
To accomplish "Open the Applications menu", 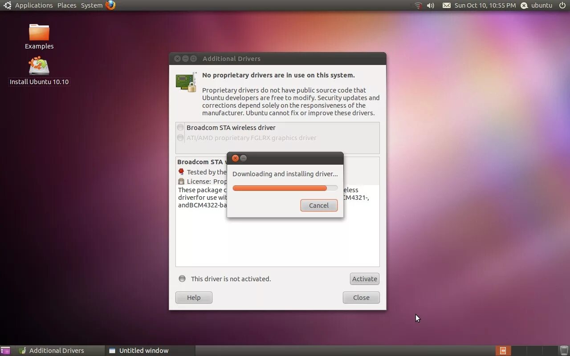I will [x=34, y=5].
